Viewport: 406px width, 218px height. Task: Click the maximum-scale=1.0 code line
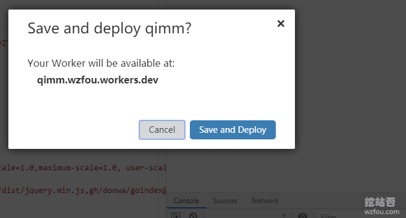(83, 168)
